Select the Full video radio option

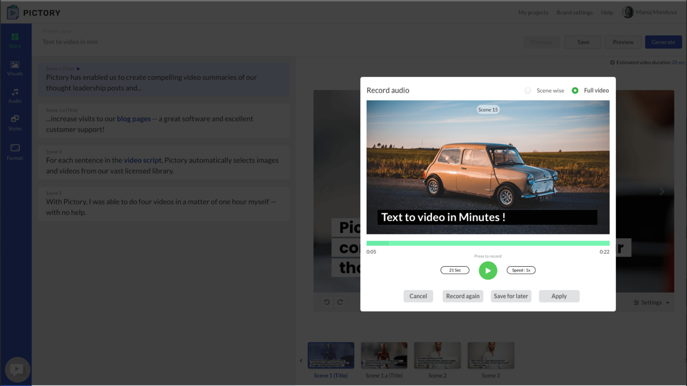575,90
